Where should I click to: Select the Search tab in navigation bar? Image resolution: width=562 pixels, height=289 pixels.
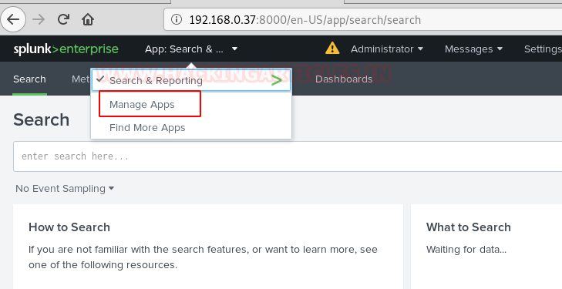coord(29,79)
